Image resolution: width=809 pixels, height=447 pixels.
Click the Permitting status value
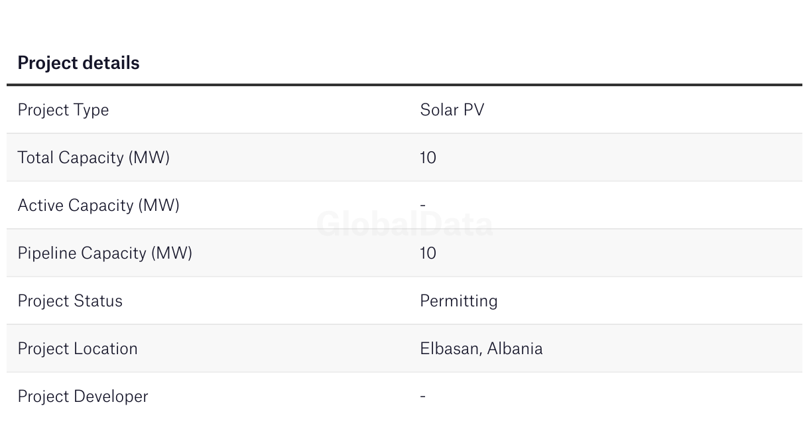(x=458, y=301)
